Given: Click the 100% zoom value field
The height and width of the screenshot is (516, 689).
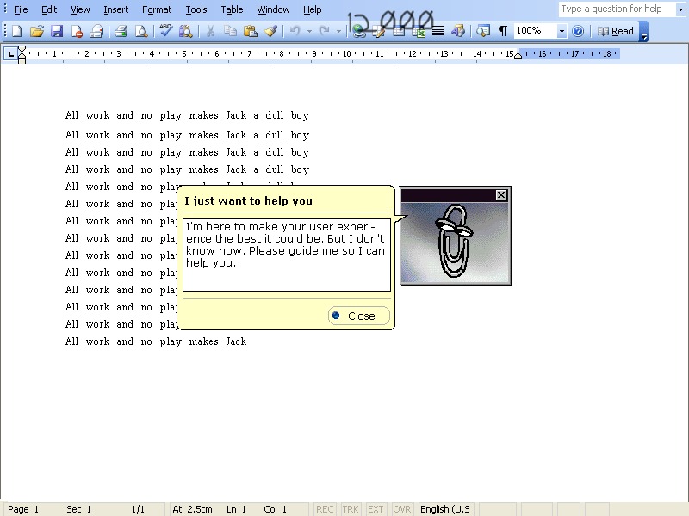Looking at the screenshot, I should click(535, 31).
